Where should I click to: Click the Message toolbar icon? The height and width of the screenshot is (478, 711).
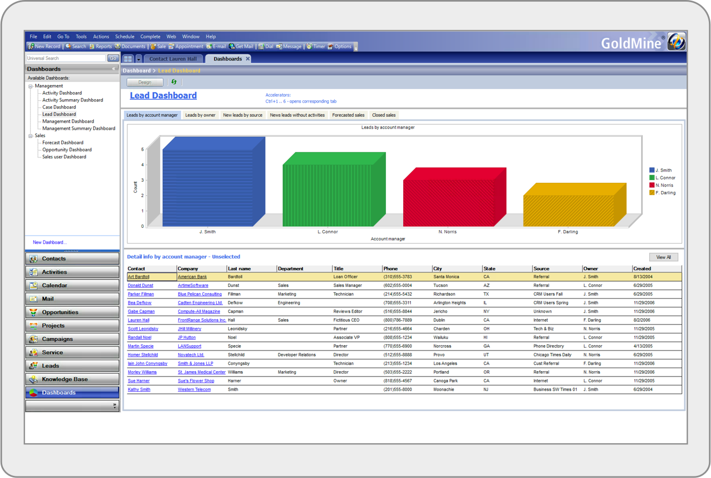pyautogui.click(x=279, y=47)
